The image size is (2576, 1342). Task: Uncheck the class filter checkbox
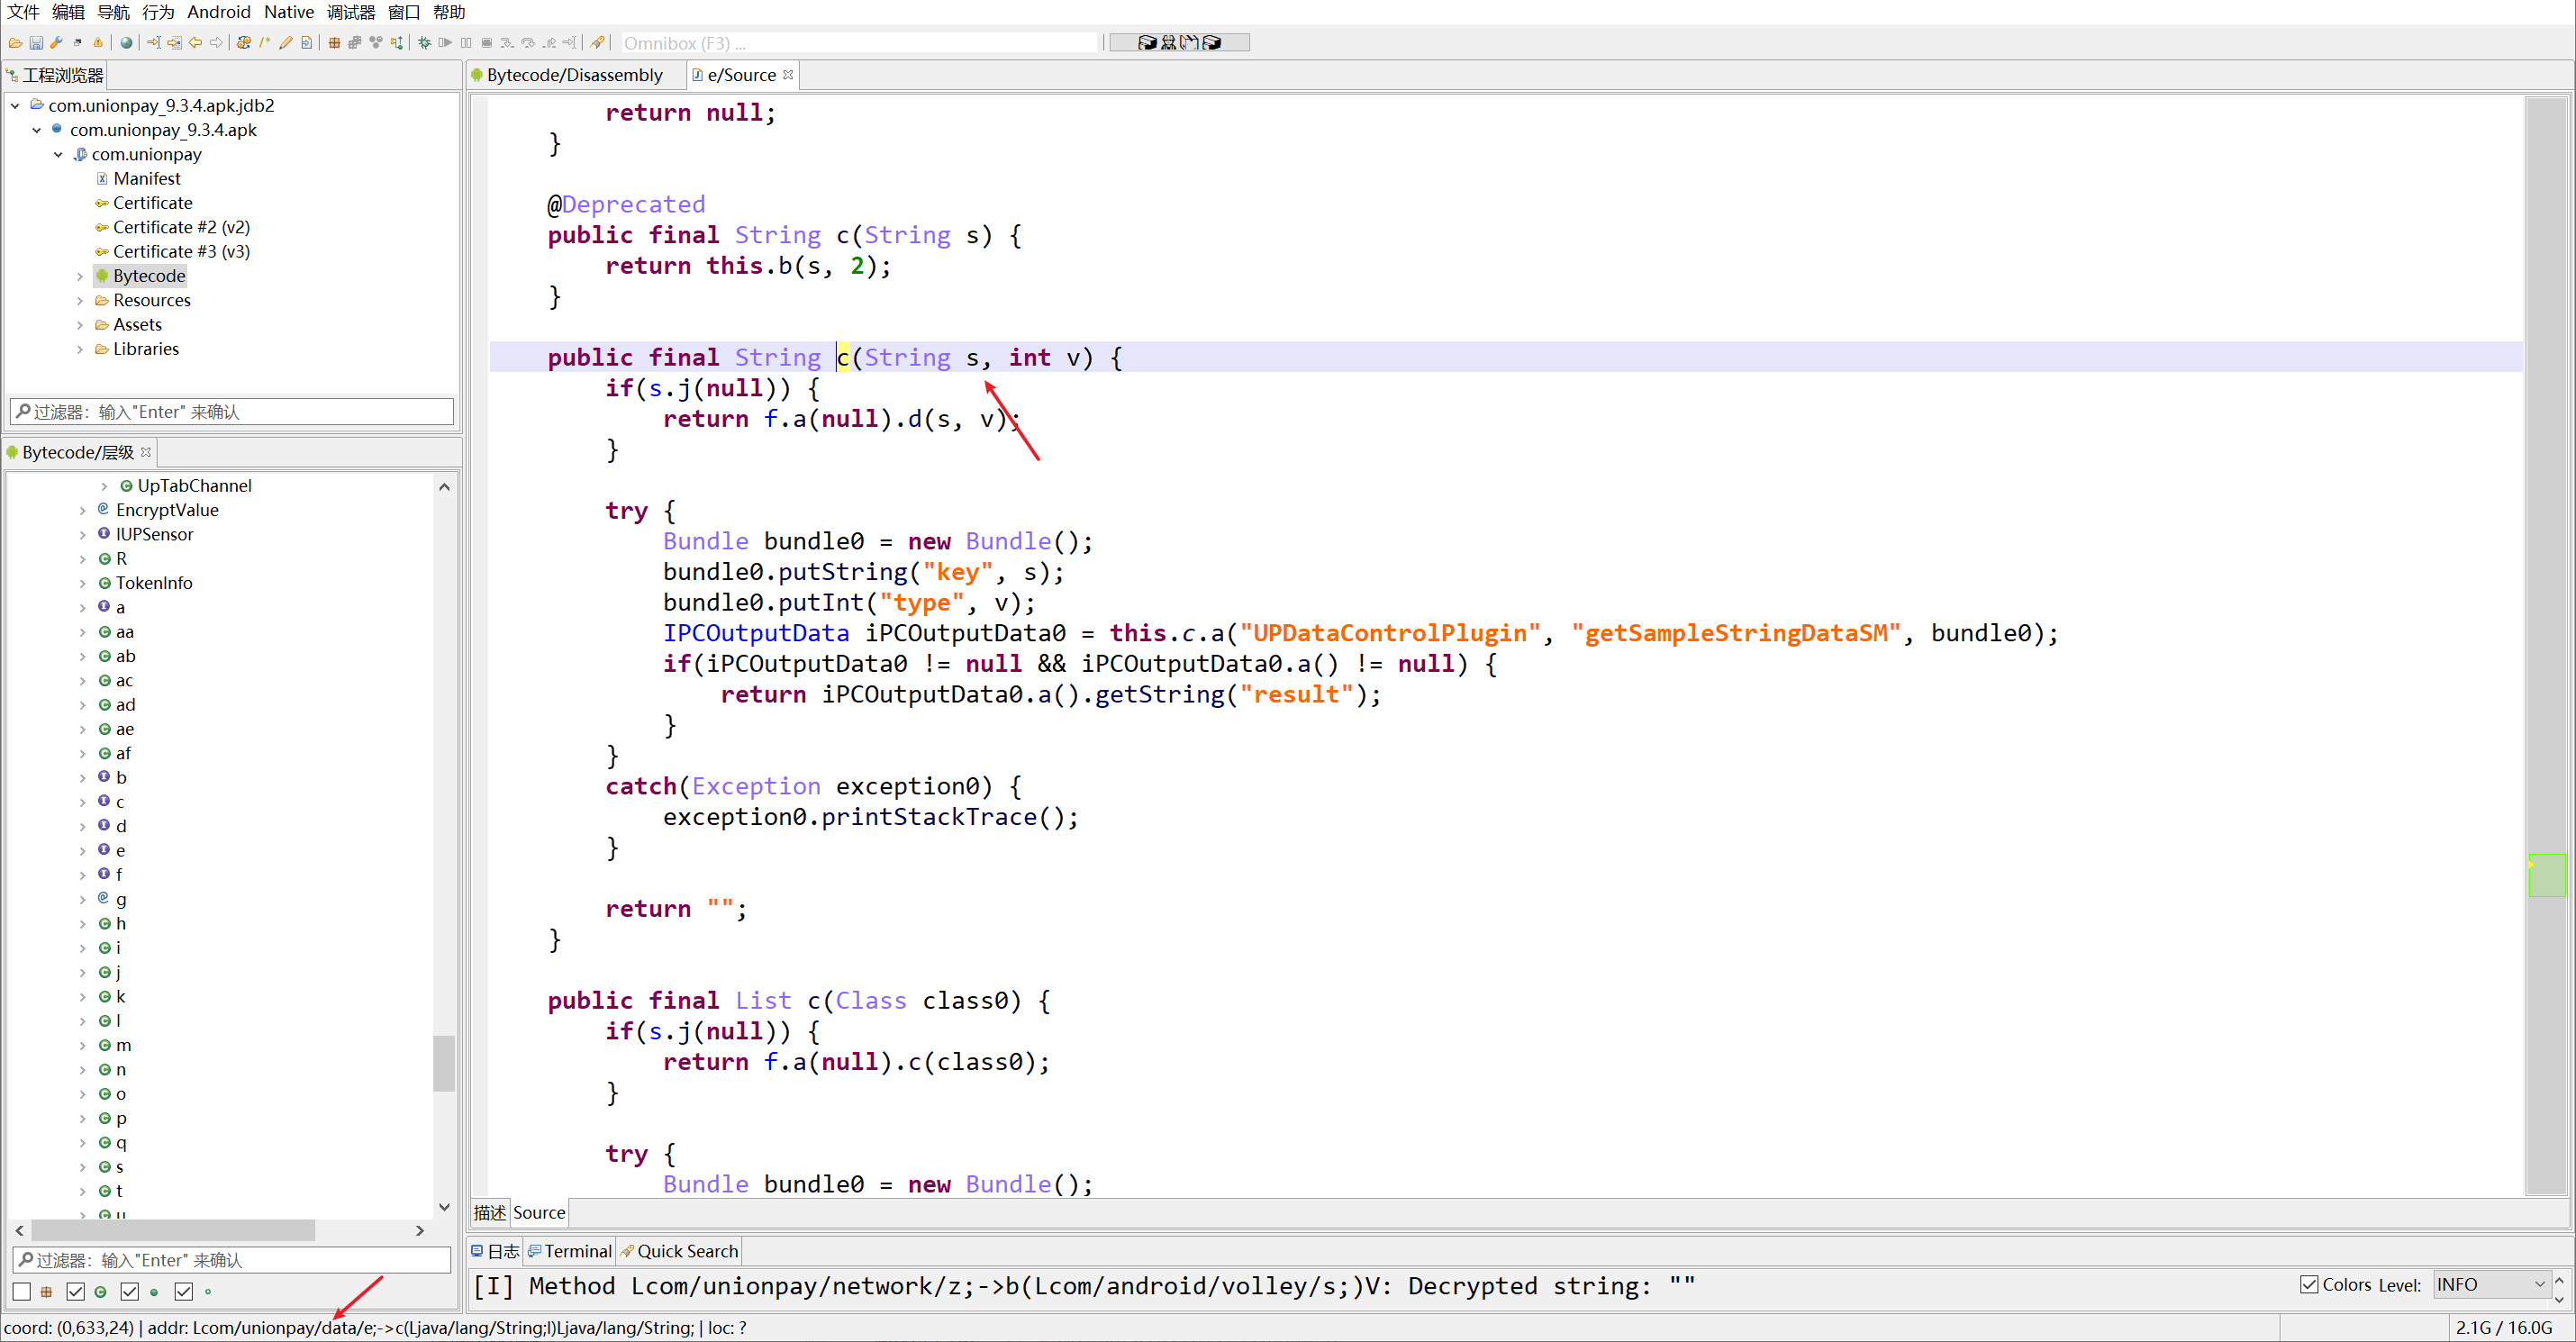[76, 1291]
